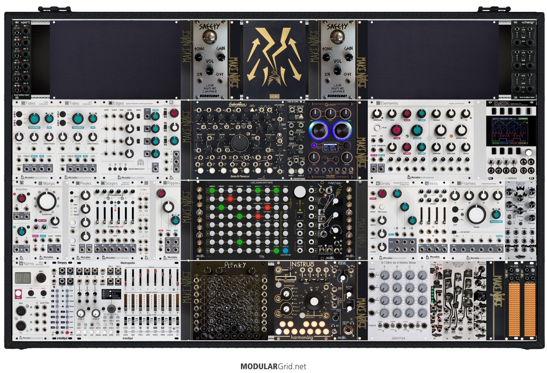
Task: Click the large FRAME knob on Frames
Action: pyautogui.click(x=476, y=214)
